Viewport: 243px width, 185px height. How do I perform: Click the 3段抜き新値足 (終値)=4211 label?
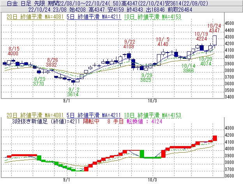click(46, 121)
